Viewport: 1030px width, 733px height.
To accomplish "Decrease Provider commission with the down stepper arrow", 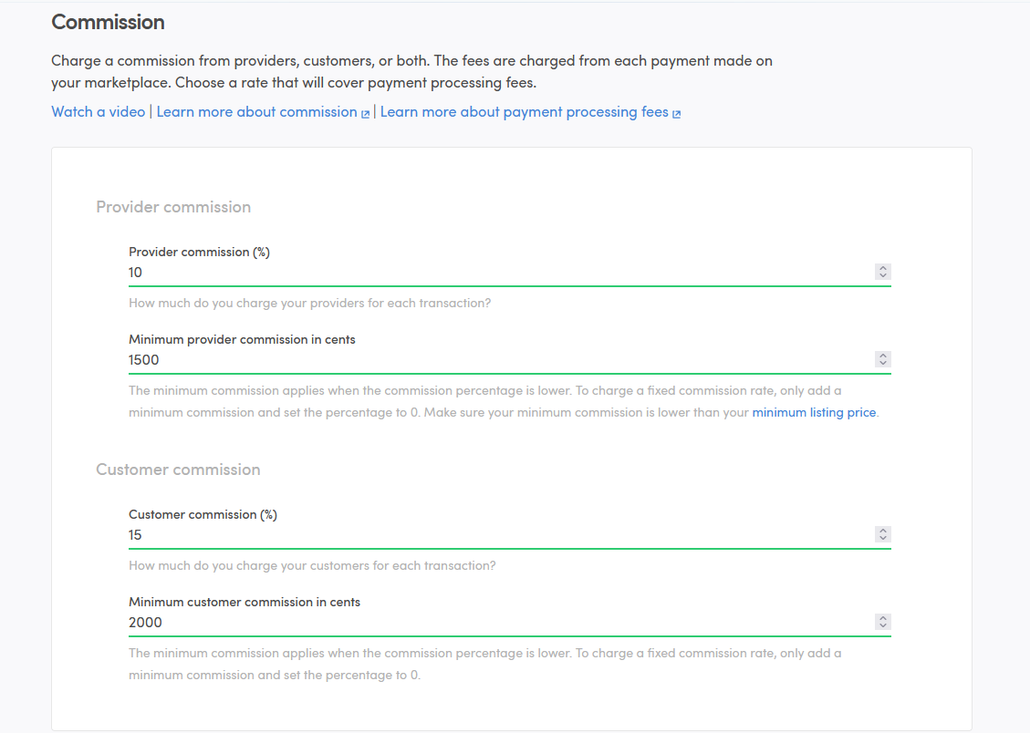I will click(x=881, y=275).
